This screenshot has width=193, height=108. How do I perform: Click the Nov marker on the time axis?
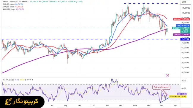coord(107,106)
